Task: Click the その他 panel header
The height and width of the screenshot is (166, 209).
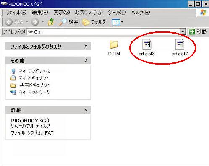Action: 48,60
